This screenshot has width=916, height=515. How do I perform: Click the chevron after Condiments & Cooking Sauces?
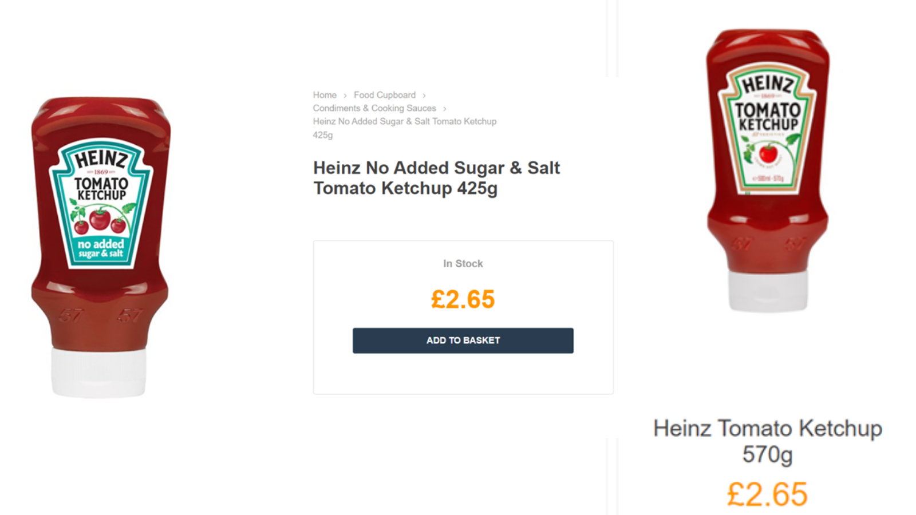click(444, 109)
